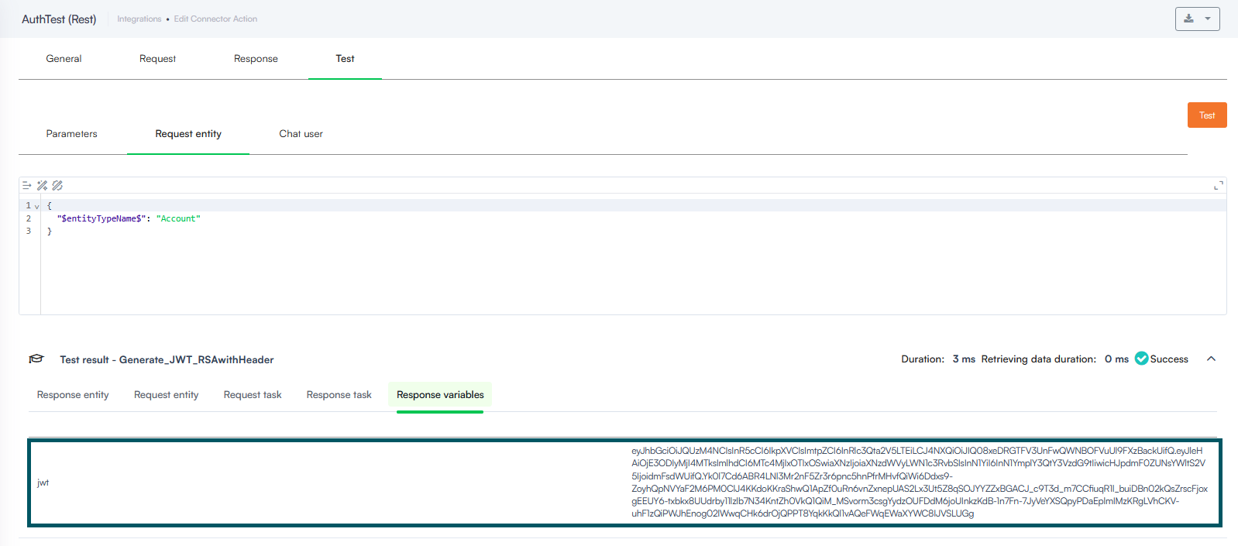The image size is (1238, 546).
Task: Click line number 3 in the gutter
Action: click(x=29, y=231)
